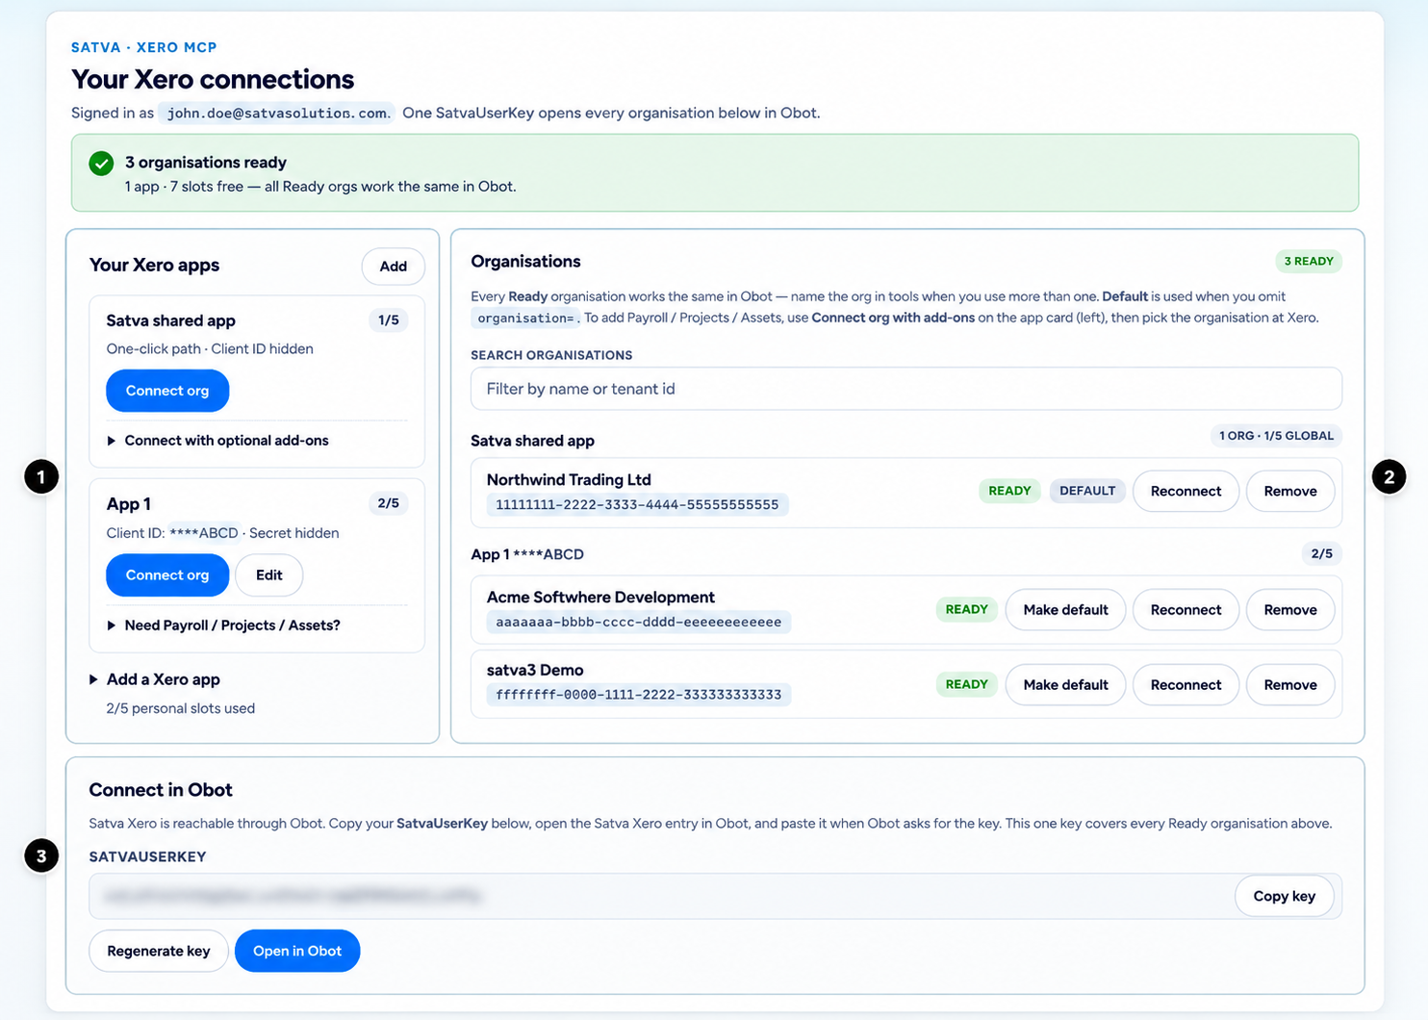Click the App 1 ****ABCD group heading

pyautogui.click(x=527, y=554)
